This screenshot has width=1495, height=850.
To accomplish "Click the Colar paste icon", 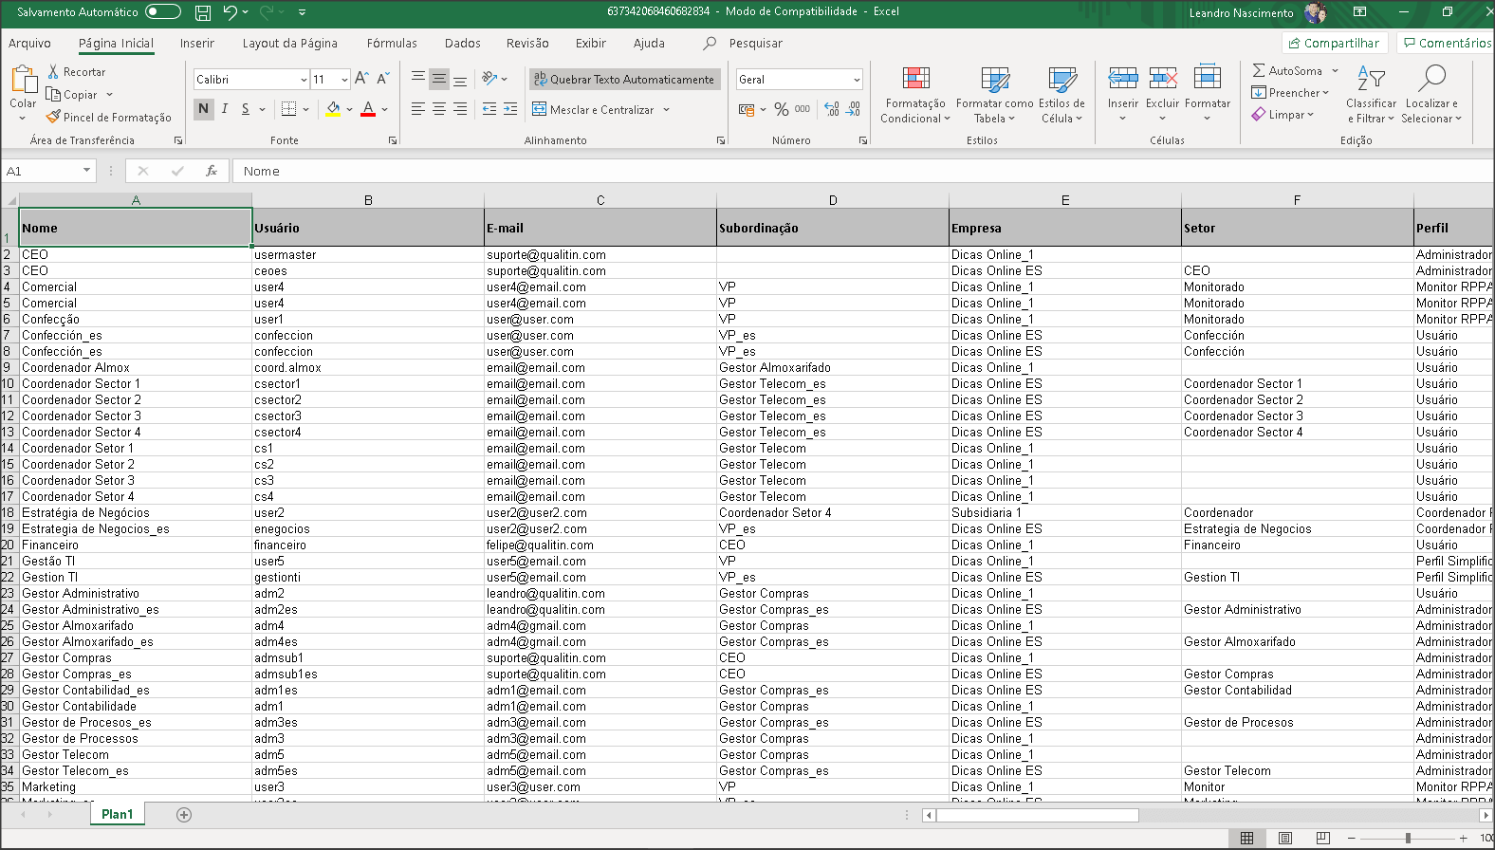I will click(23, 81).
